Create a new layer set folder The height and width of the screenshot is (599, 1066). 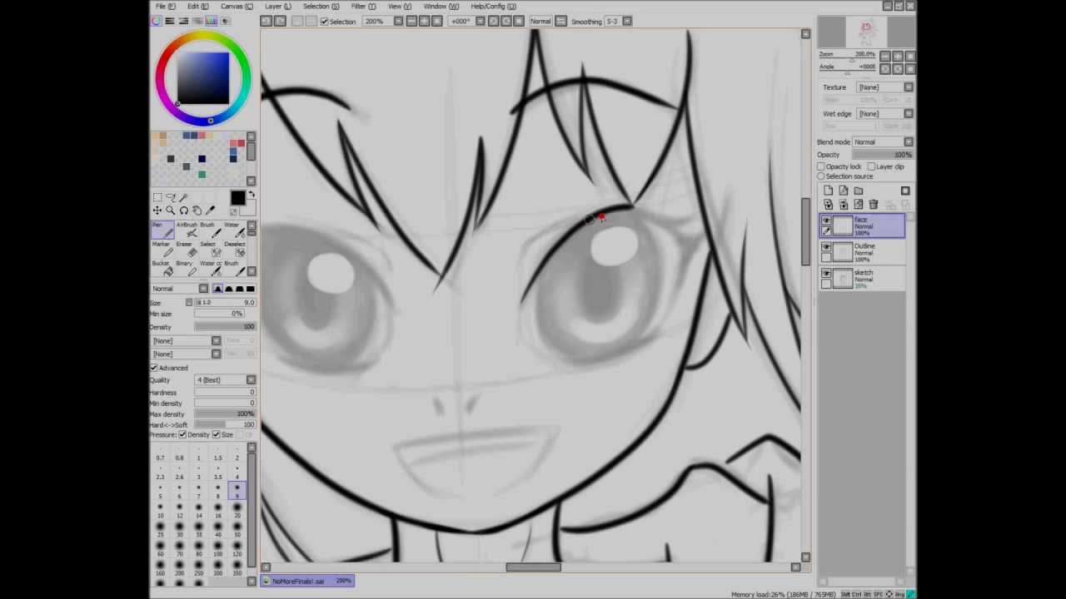pyautogui.click(x=859, y=190)
